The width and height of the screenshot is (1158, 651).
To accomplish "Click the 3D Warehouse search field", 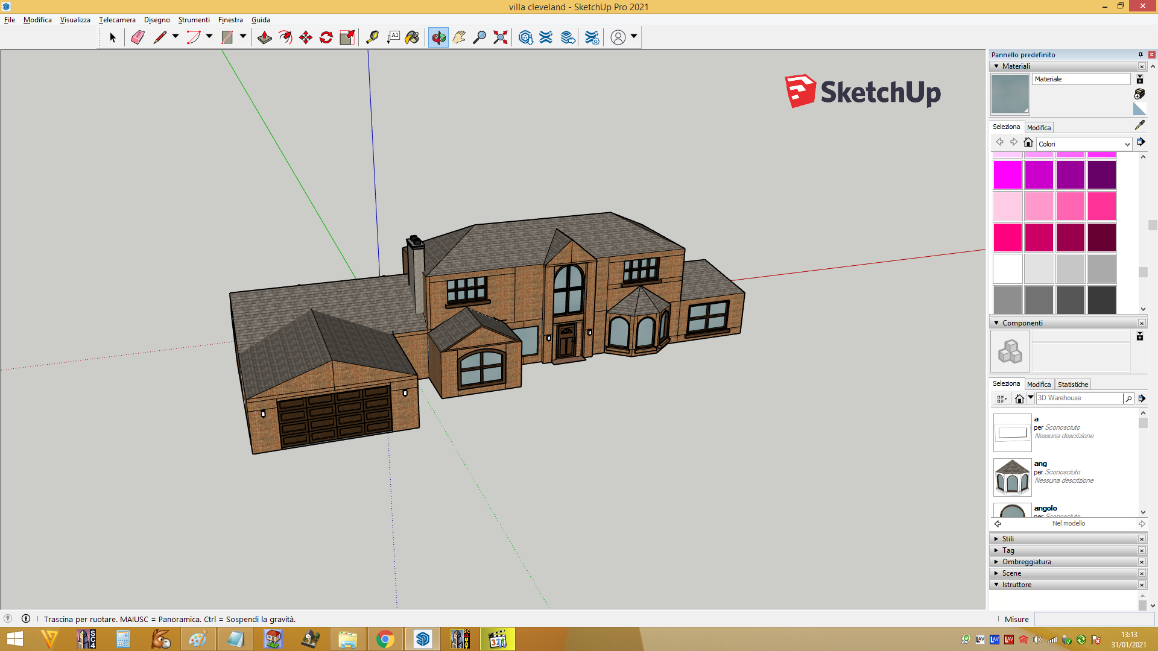I will pos(1079,398).
